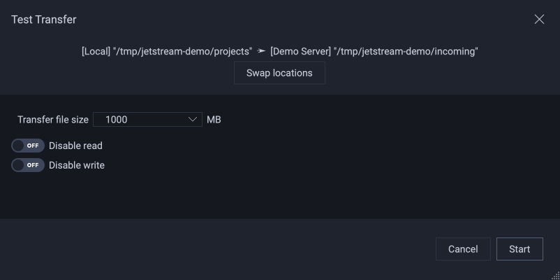This screenshot has height=280, width=560.
Task: Click the Demo Server destination path text
Action: tap(374, 52)
